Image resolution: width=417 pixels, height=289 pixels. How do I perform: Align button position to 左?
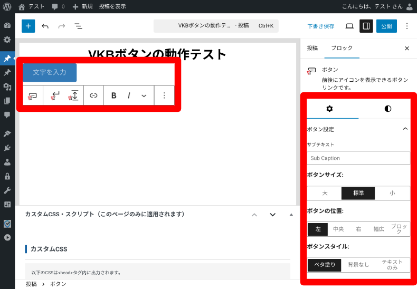coord(318,229)
